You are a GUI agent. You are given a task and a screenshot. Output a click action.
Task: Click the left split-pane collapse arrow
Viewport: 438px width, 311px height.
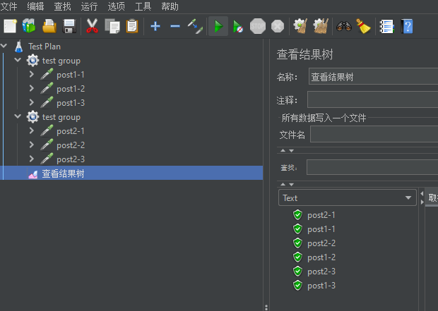coord(422,193)
